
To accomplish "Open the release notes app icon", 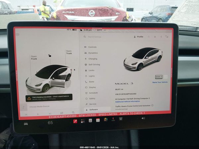I will pos(121,119).
